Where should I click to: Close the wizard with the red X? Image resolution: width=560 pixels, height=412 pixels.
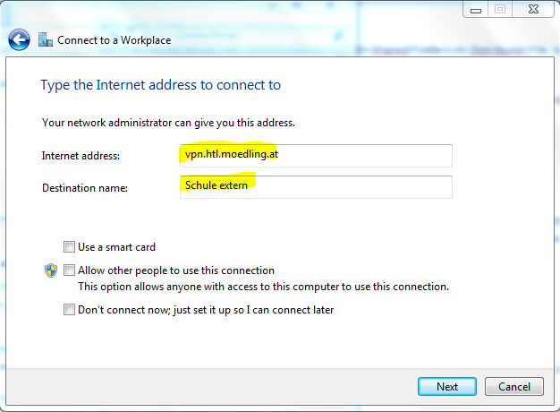[x=531, y=10]
